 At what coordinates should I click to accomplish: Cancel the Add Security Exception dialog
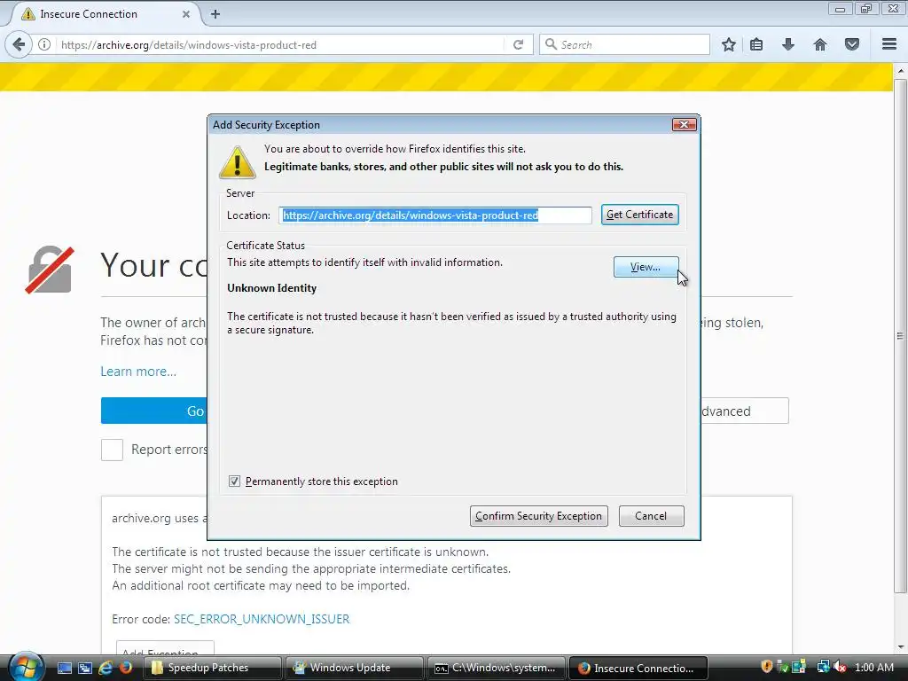651,516
